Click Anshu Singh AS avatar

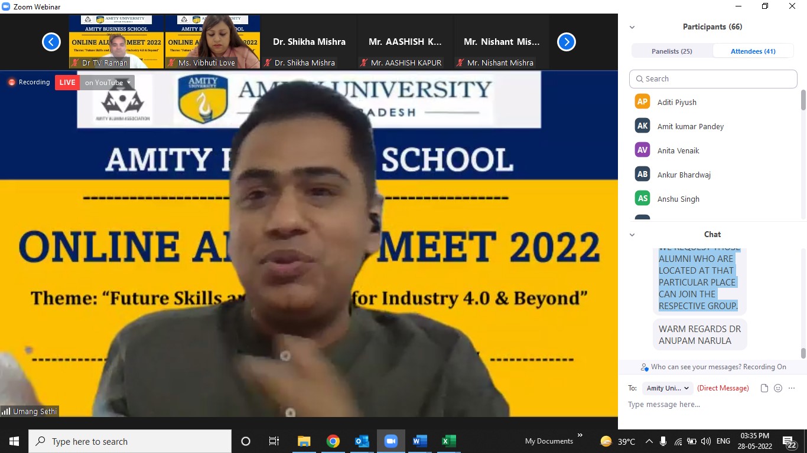642,198
